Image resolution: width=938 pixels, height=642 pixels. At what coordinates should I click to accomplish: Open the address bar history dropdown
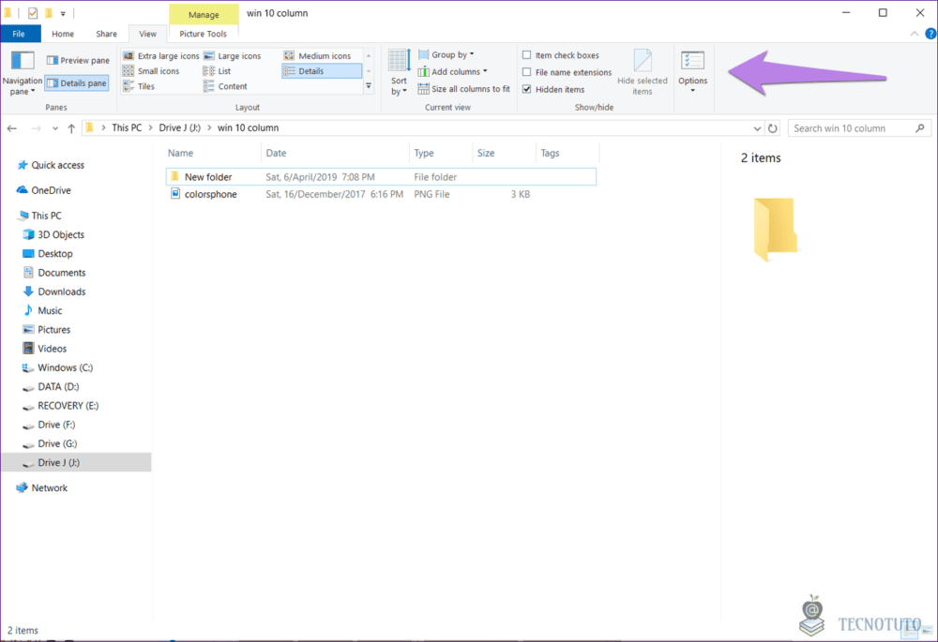click(x=757, y=128)
